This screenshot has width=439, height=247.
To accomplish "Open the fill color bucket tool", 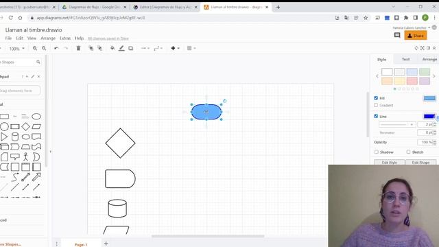I will point(112,48).
